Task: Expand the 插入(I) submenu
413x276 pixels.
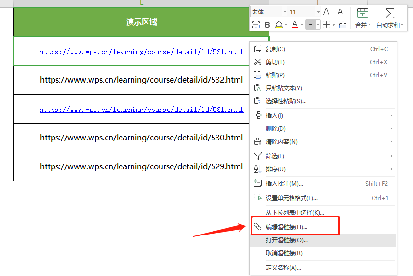Action: tap(275, 115)
